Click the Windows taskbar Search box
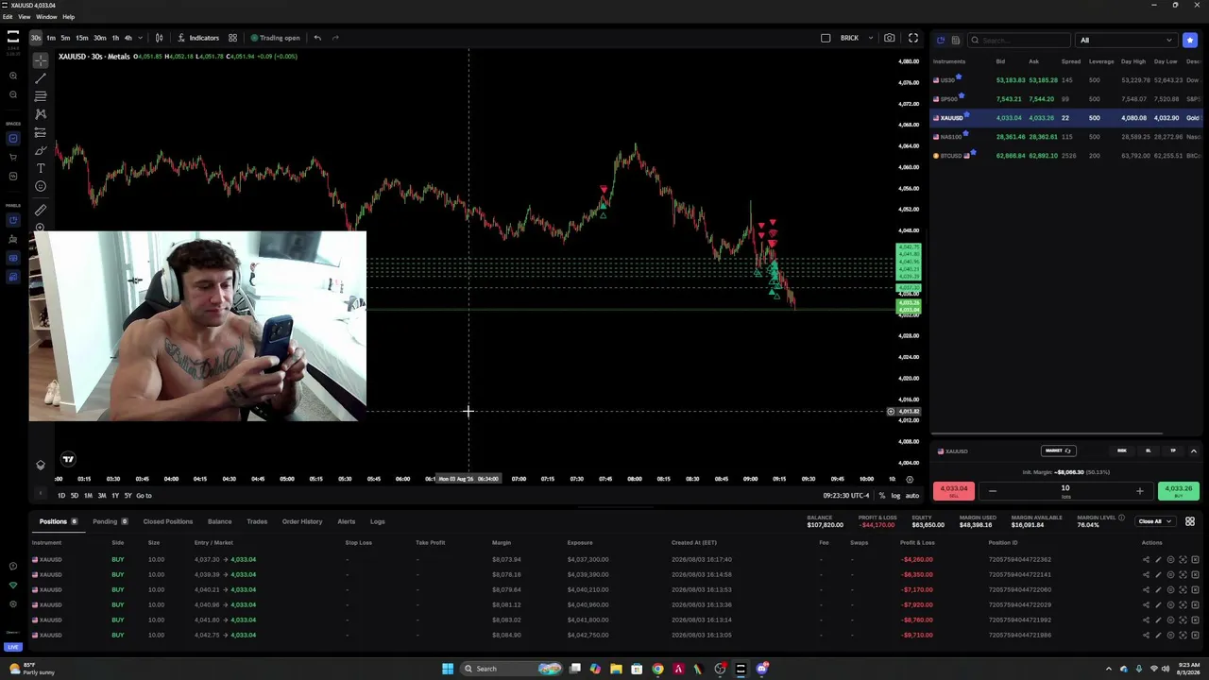This screenshot has width=1209, height=680. 510,669
